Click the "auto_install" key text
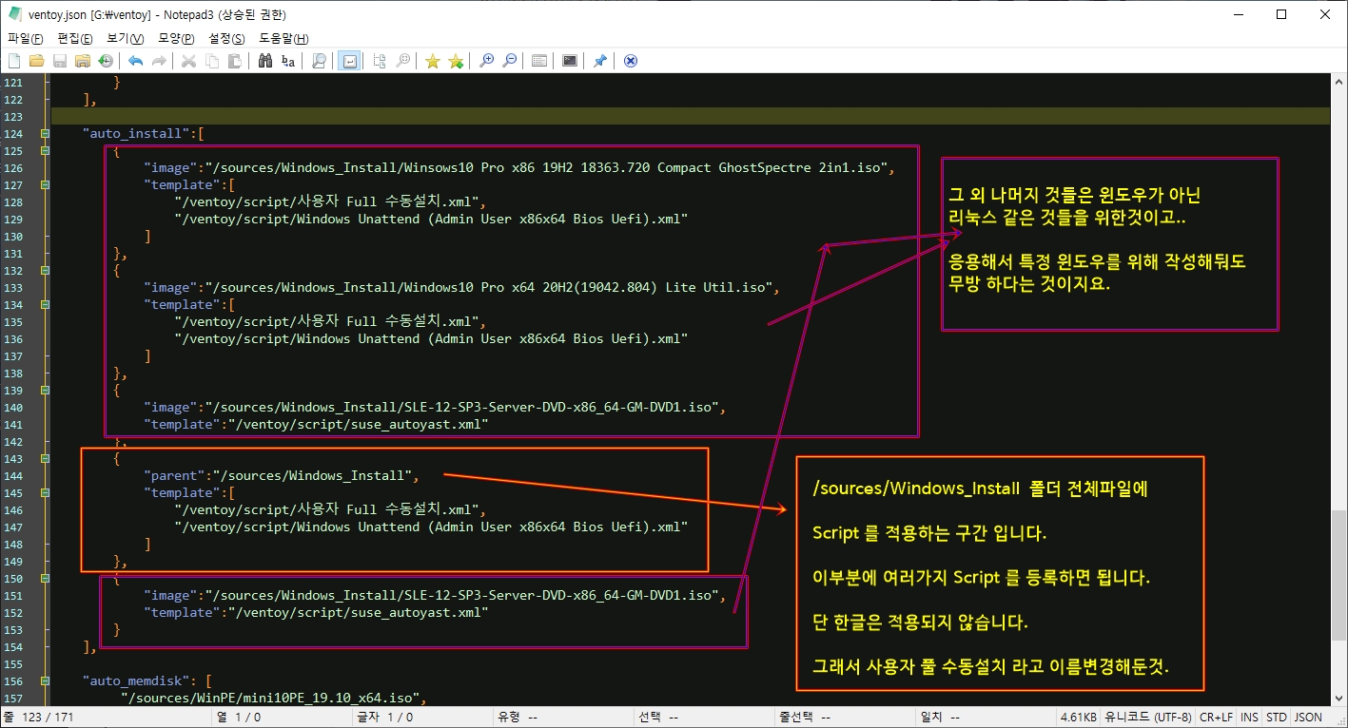Image resolution: width=1348 pixels, height=728 pixels. [x=136, y=134]
